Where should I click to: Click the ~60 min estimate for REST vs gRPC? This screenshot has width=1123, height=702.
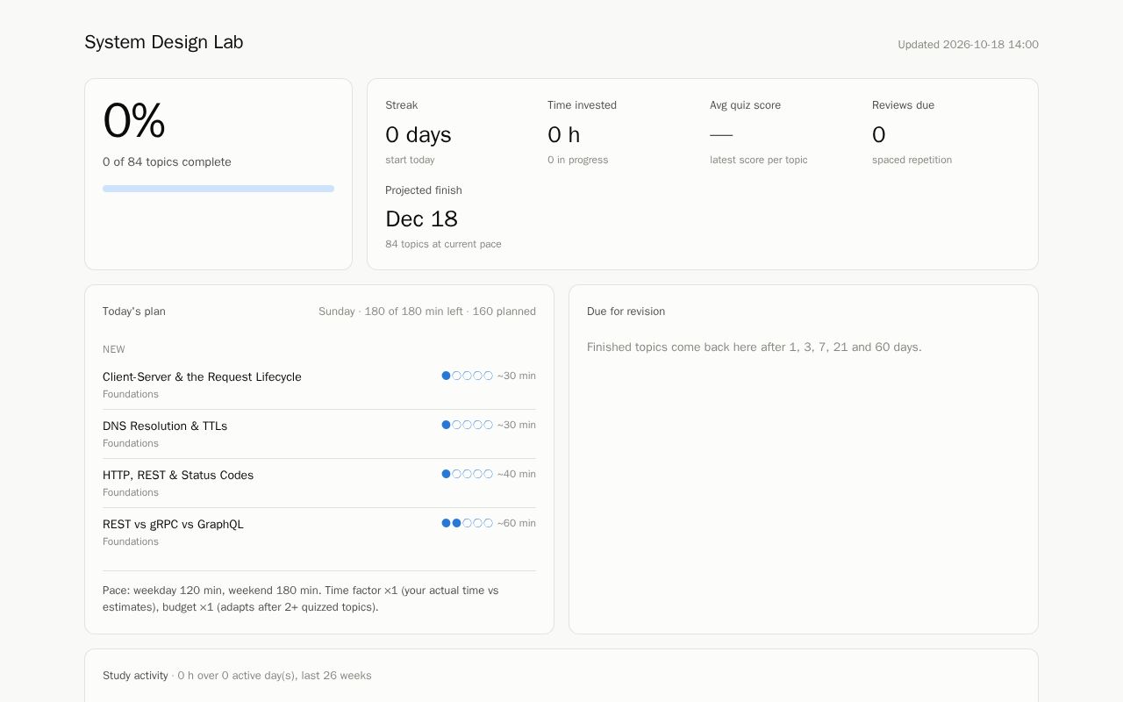click(x=517, y=523)
